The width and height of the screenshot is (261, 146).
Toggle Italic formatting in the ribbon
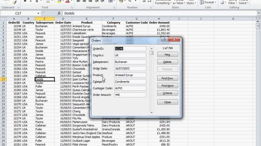(x=31, y=1)
